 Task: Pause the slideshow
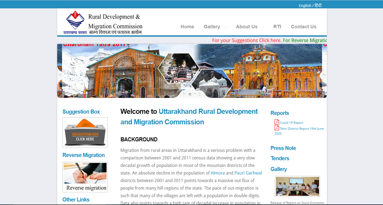tap(200, 94)
